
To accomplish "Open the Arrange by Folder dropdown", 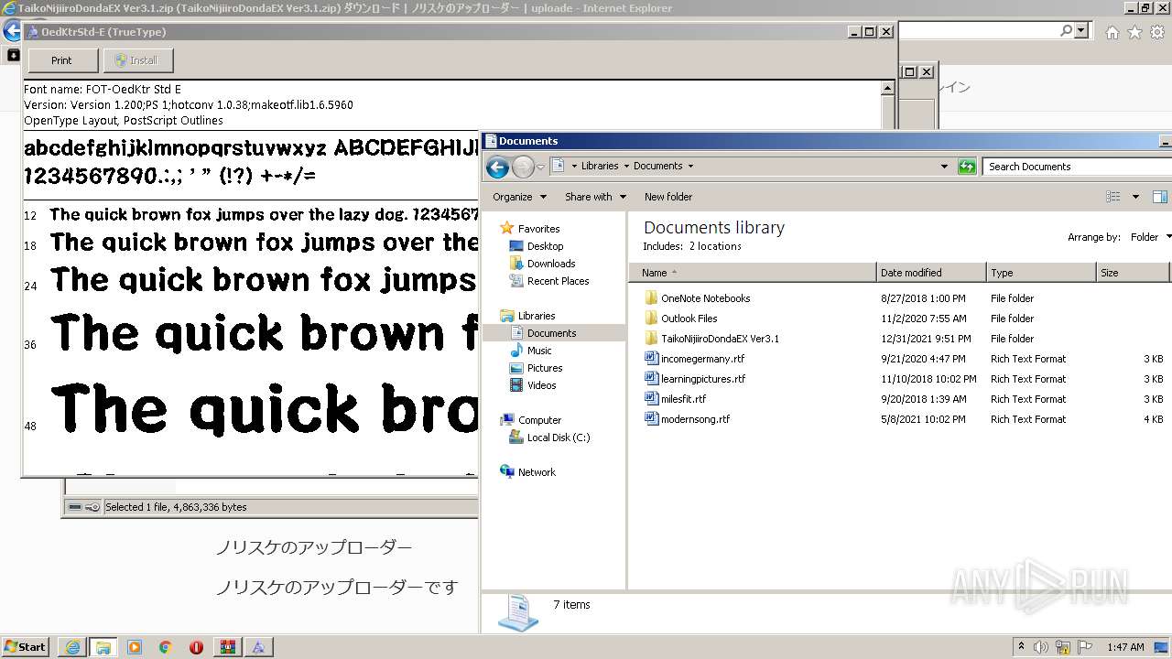I will (1149, 237).
